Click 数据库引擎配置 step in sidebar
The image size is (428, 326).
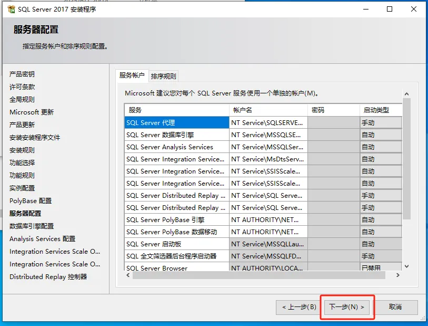(x=32, y=226)
